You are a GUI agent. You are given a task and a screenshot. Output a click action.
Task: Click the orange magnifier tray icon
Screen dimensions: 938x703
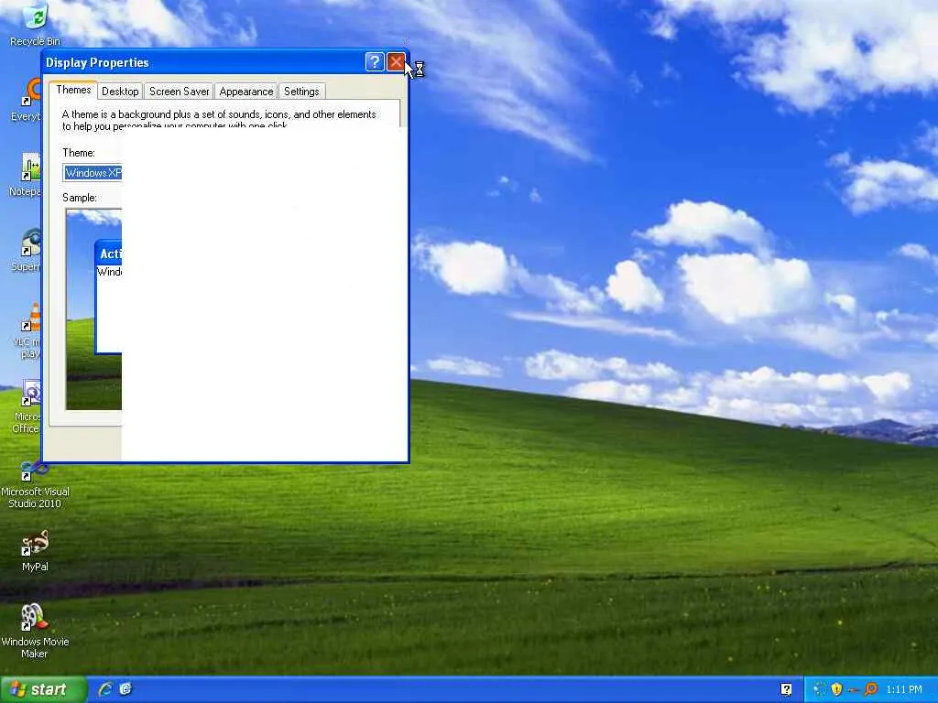(870, 690)
